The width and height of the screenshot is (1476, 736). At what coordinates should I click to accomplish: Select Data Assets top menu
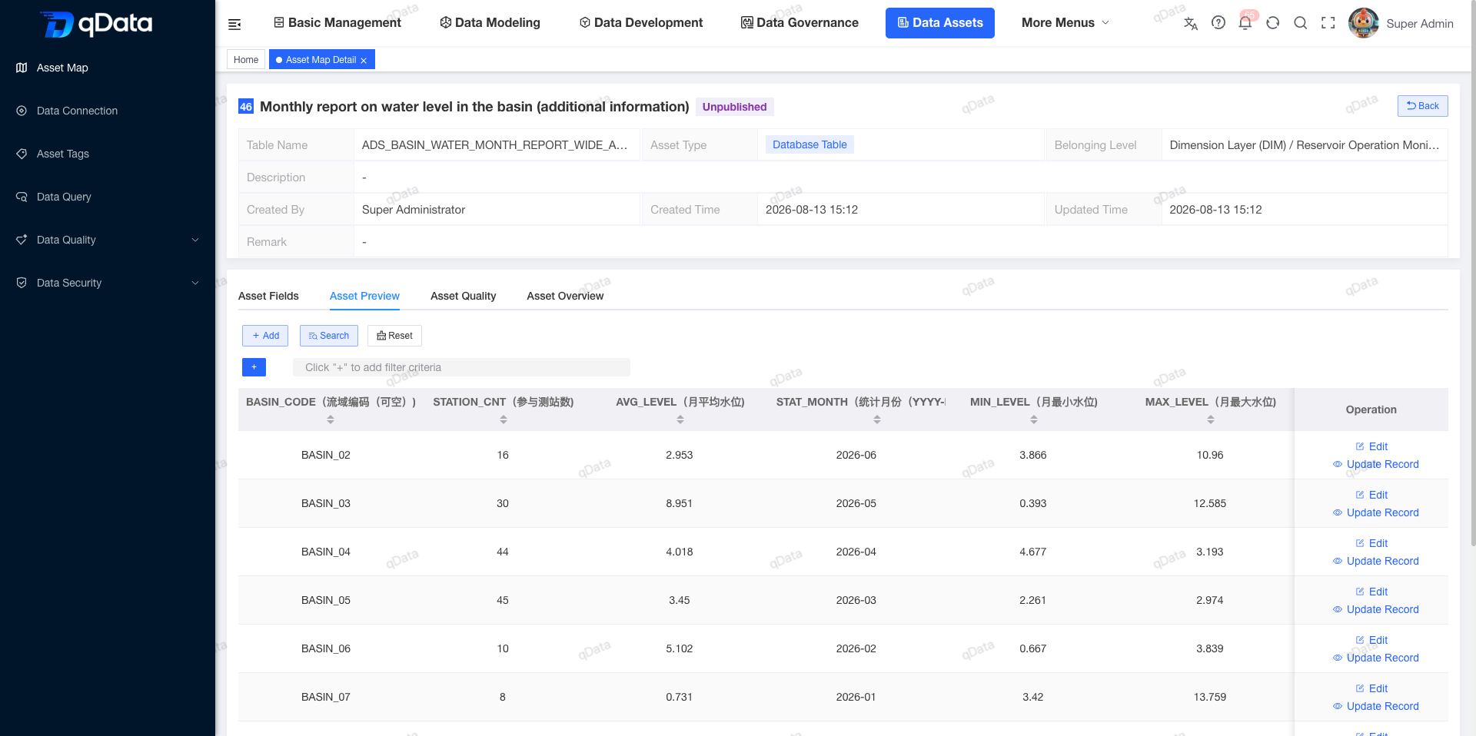pos(940,23)
